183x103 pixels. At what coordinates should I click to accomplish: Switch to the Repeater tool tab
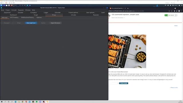pos(96,15)
